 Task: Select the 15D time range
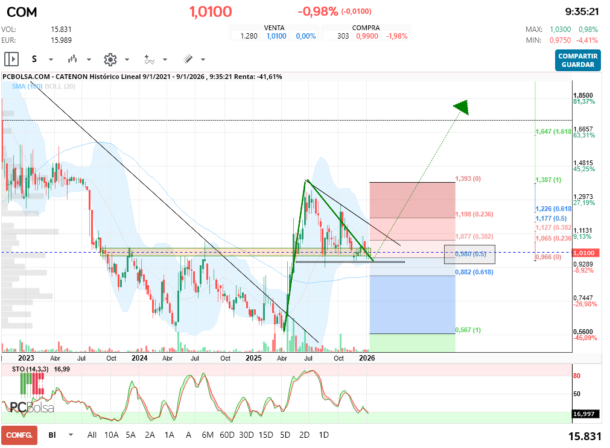click(x=265, y=435)
